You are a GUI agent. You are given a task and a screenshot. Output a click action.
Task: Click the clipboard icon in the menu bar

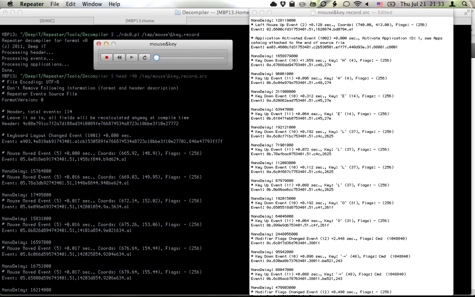point(292,4)
